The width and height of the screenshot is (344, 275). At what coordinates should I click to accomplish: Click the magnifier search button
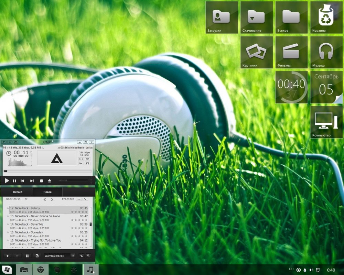(88, 256)
